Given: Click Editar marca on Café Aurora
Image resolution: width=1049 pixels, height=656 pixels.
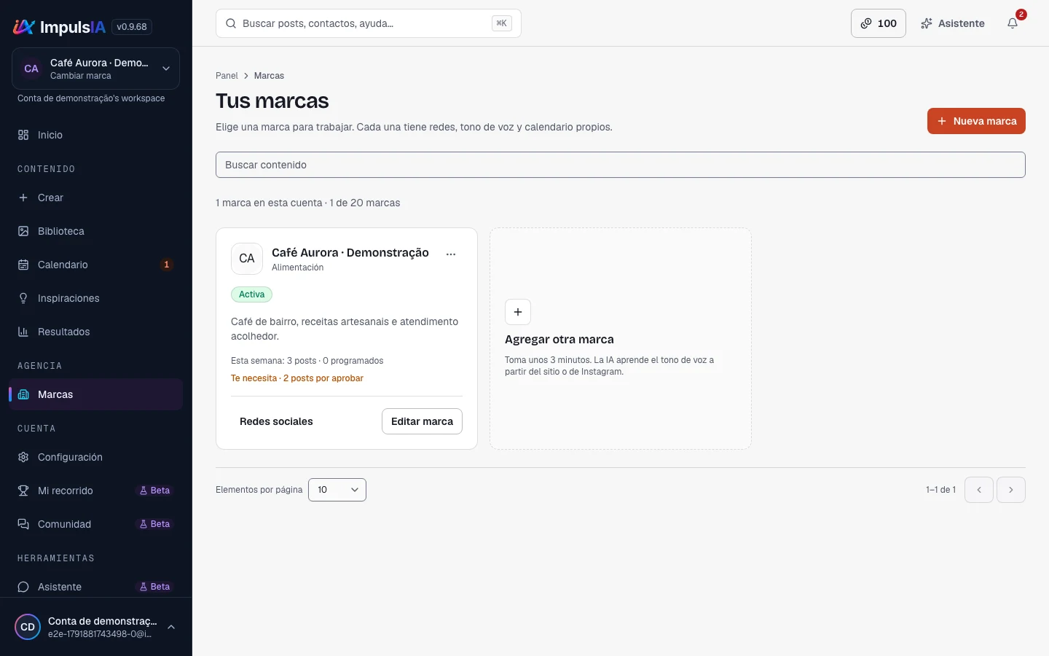Looking at the screenshot, I should click(x=422, y=421).
